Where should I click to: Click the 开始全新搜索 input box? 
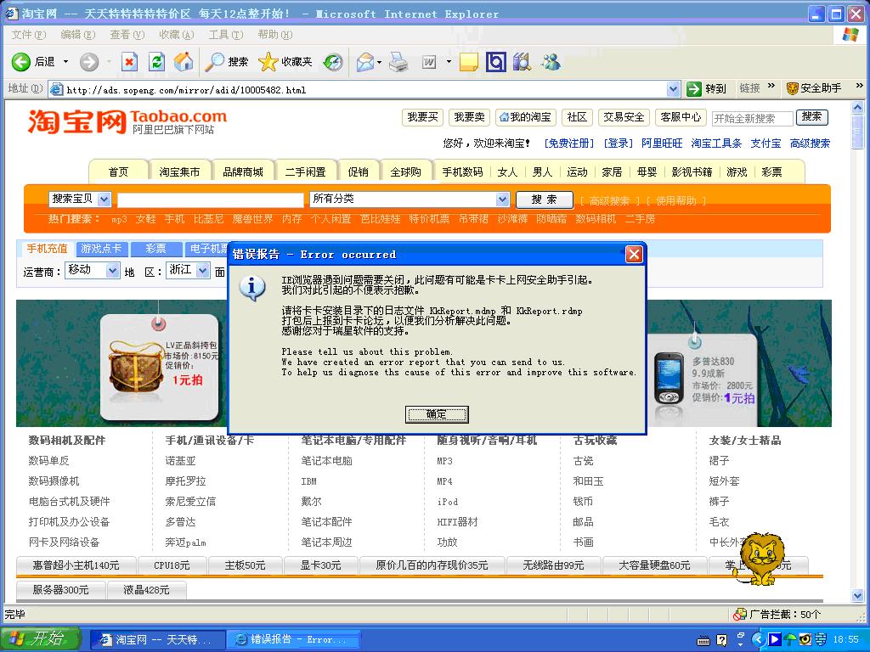753,118
